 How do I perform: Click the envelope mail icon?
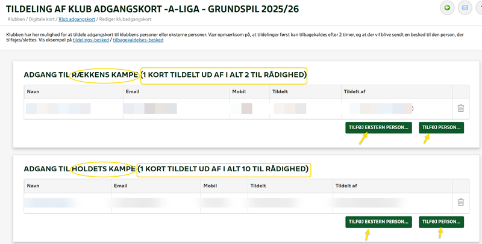click(x=465, y=8)
